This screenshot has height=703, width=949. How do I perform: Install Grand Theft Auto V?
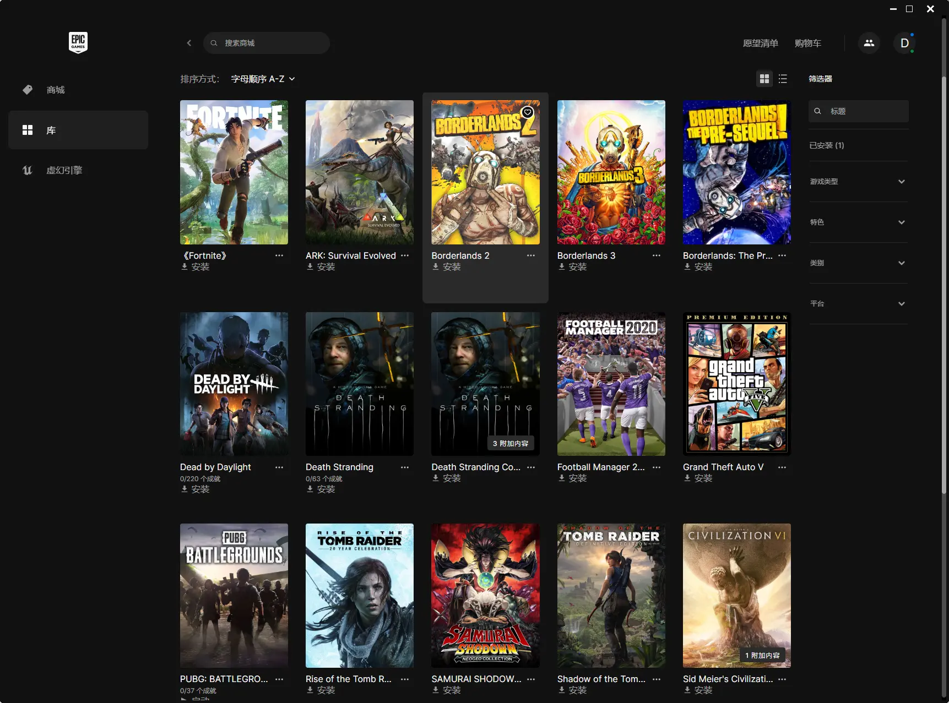pyautogui.click(x=698, y=478)
